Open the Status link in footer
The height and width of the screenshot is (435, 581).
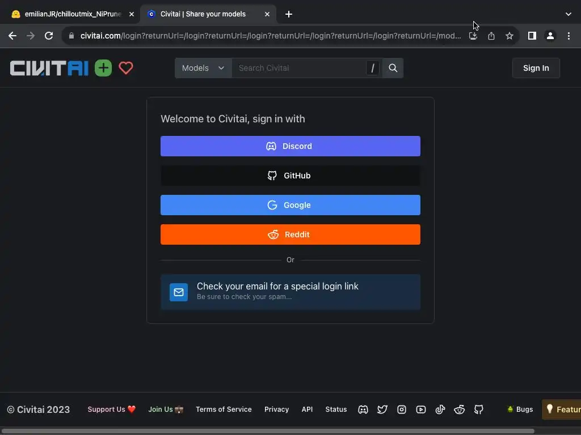(x=336, y=410)
